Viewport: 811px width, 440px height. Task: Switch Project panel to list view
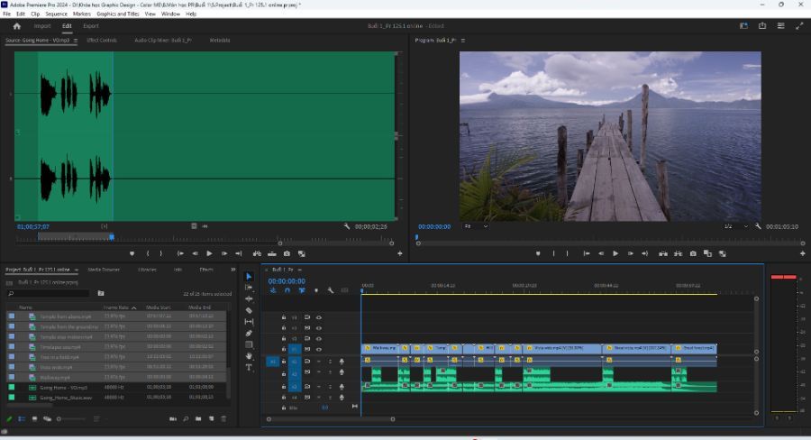[22, 418]
